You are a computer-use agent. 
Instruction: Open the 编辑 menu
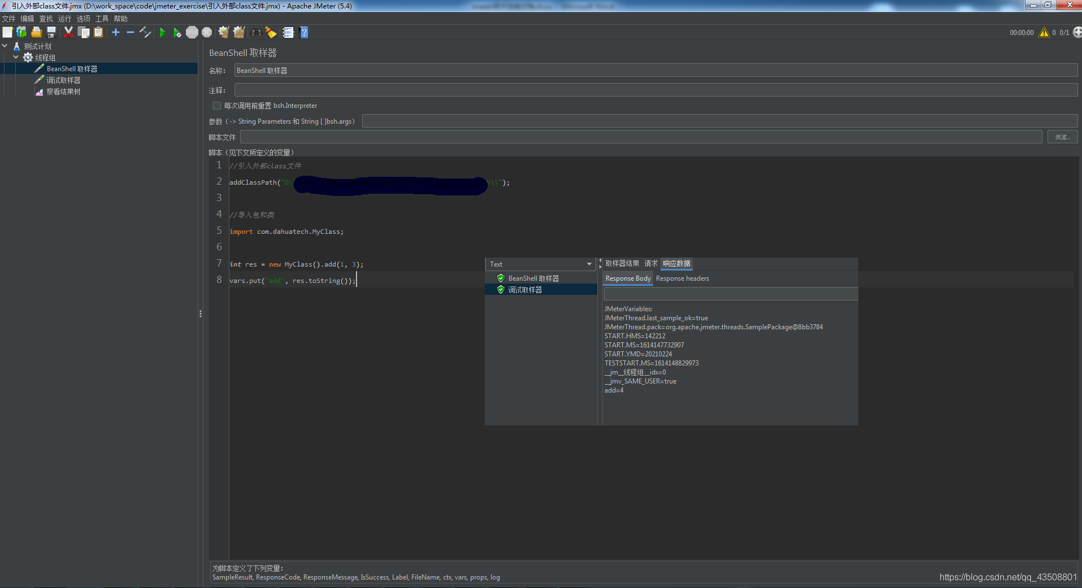click(x=27, y=19)
